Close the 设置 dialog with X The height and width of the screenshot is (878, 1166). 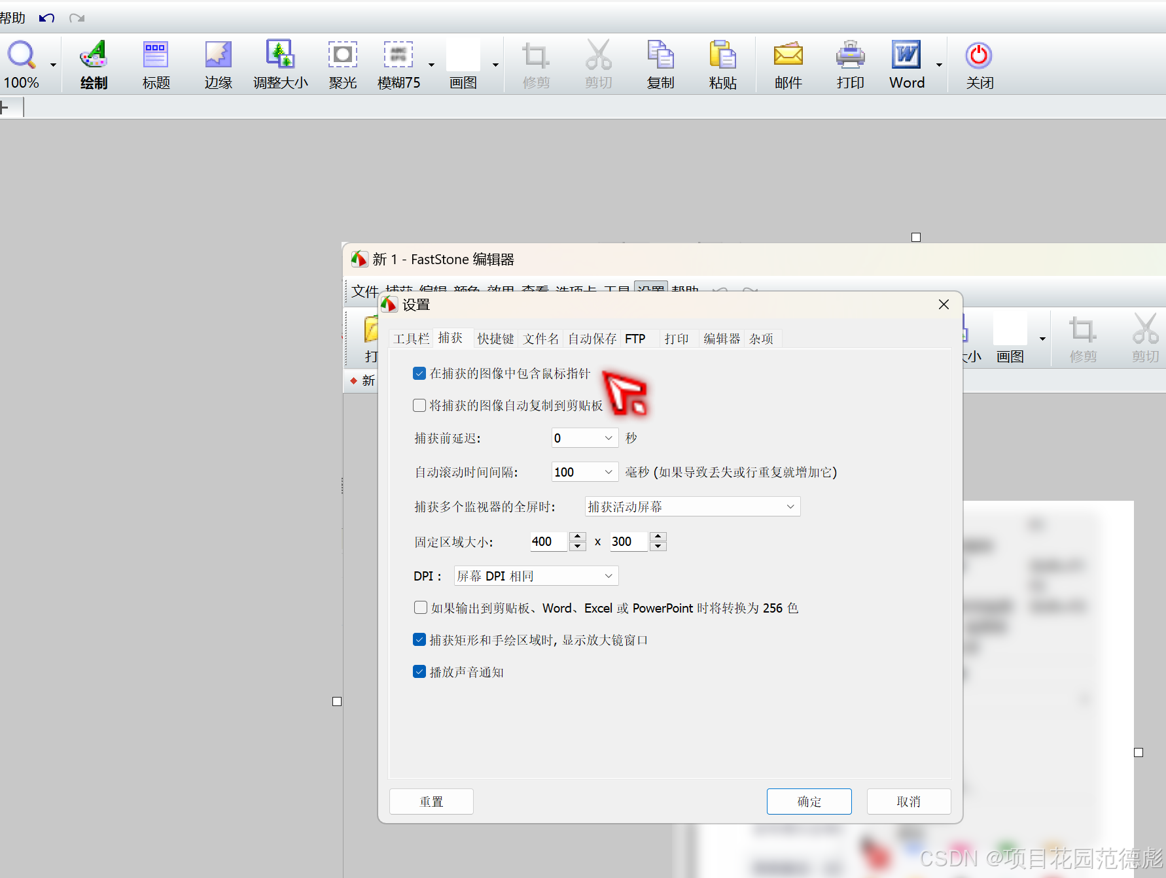coord(944,305)
